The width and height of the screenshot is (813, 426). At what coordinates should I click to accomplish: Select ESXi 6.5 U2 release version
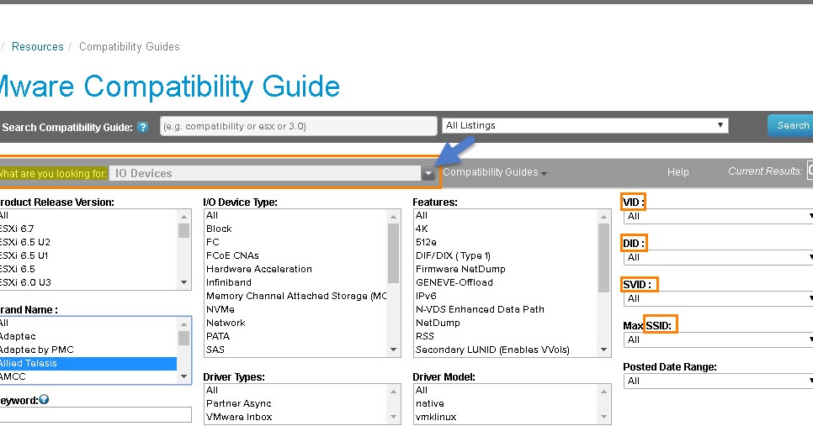click(x=25, y=242)
